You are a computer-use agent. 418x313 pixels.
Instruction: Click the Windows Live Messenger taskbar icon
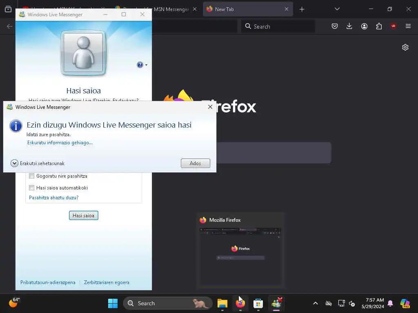[276, 303]
